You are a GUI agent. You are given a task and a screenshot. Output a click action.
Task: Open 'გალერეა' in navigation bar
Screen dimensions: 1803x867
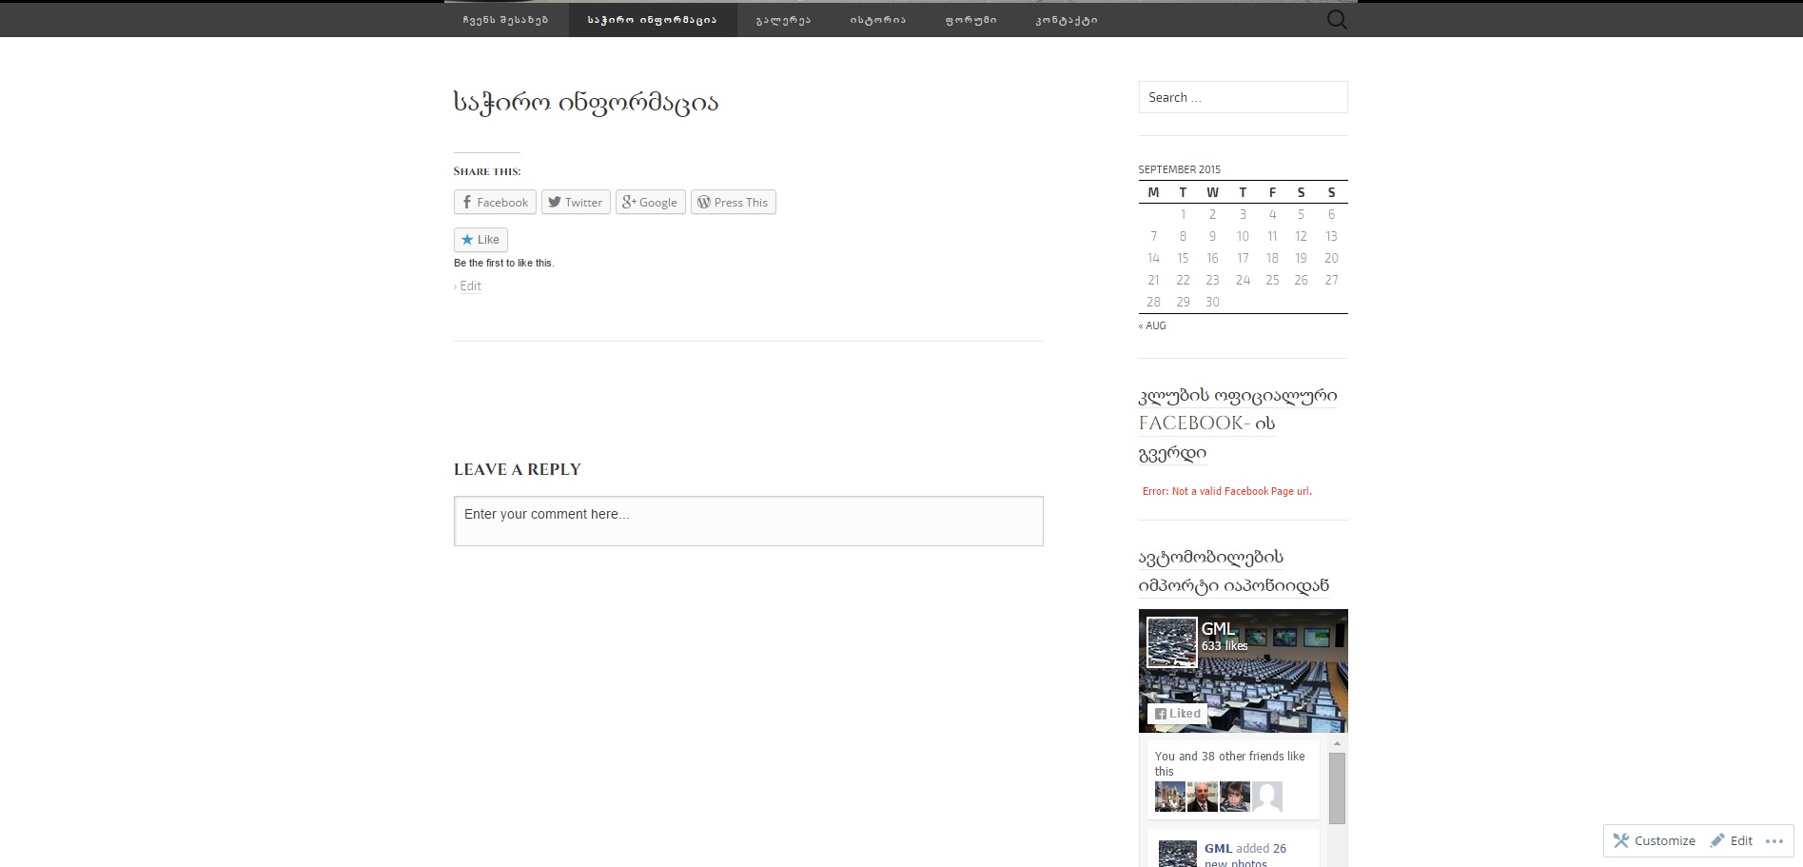pos(783,20)
